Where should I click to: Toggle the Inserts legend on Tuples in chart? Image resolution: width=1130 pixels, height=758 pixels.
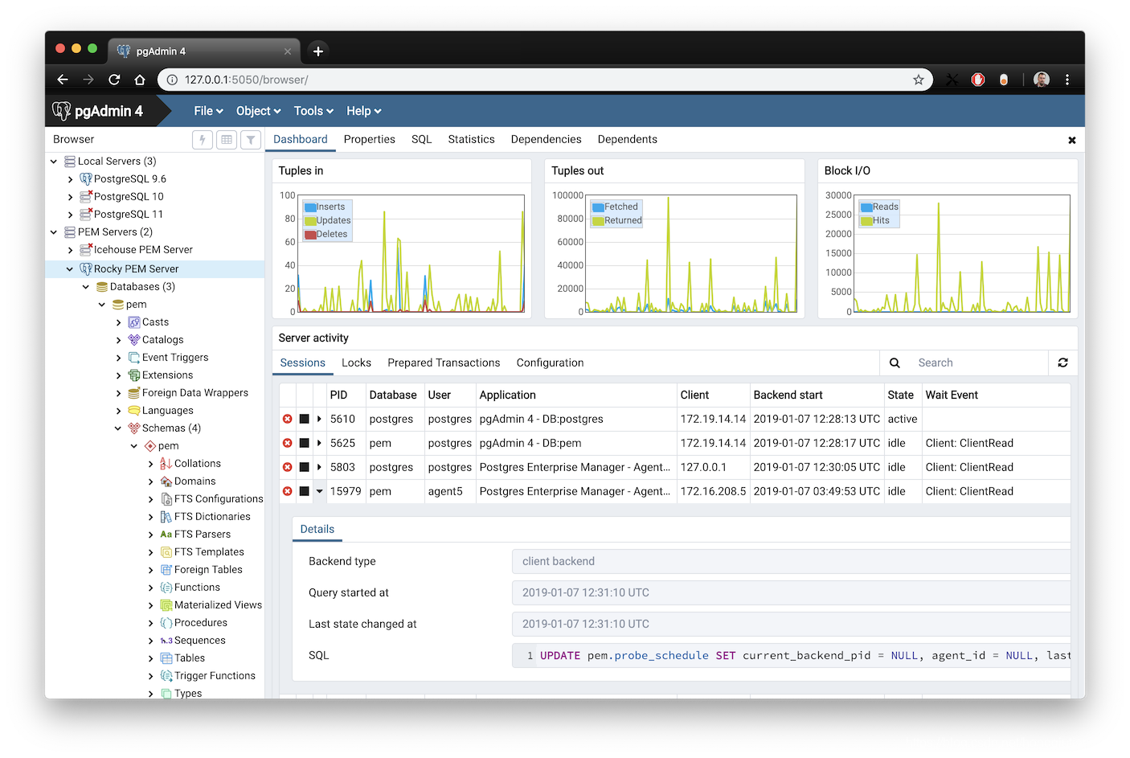tap(325, 206)
